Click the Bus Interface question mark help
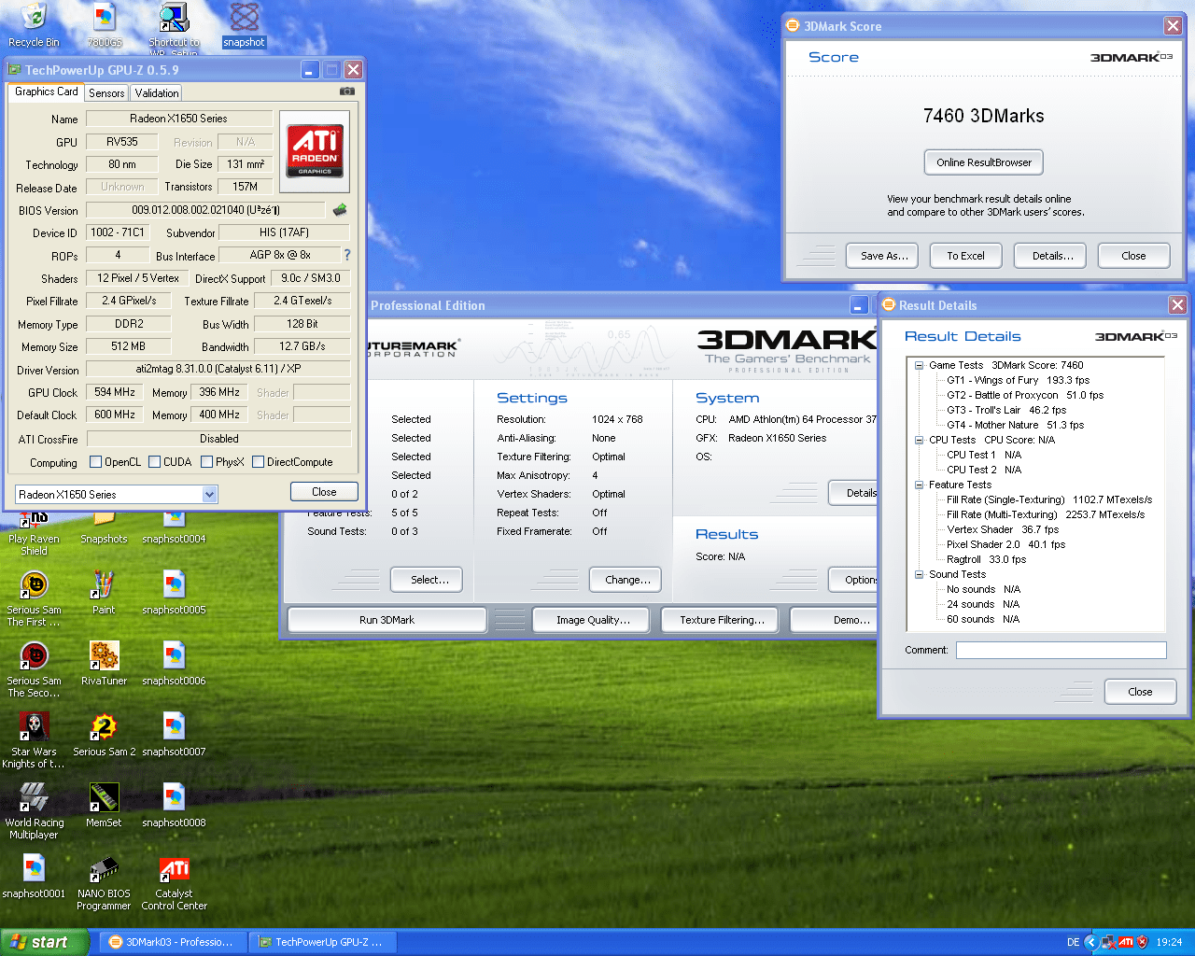Viewport: 1195px width, 956px height. [347, 255]
